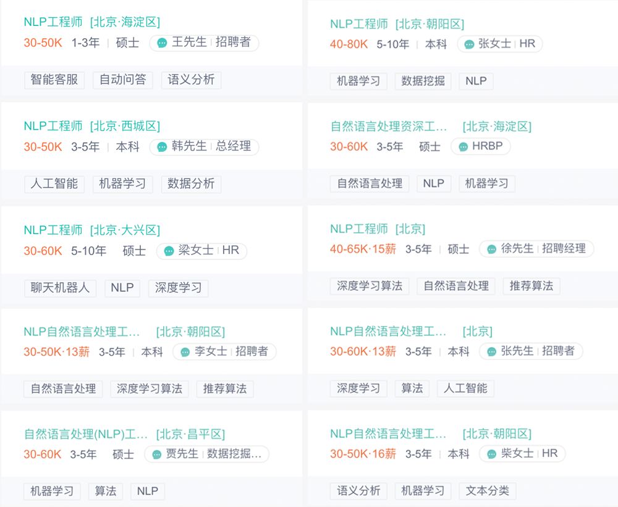Start chat via icon beside 徐先生
618x507 pixels.
point(491,249)
